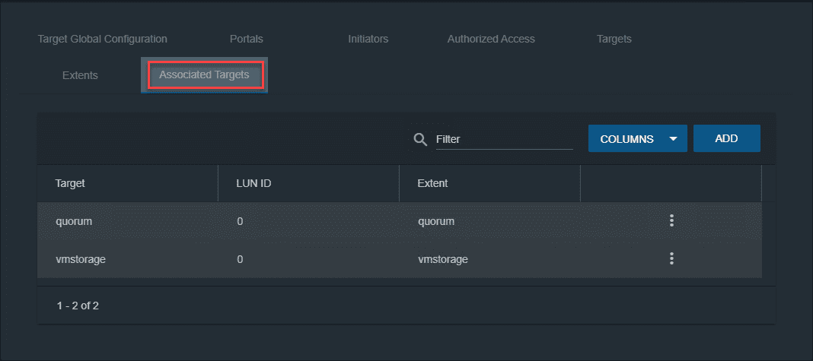Viewport: 813px width, 361px height.
Task: Open the vmstorage row options menu
Action: (x=671, y=258)
